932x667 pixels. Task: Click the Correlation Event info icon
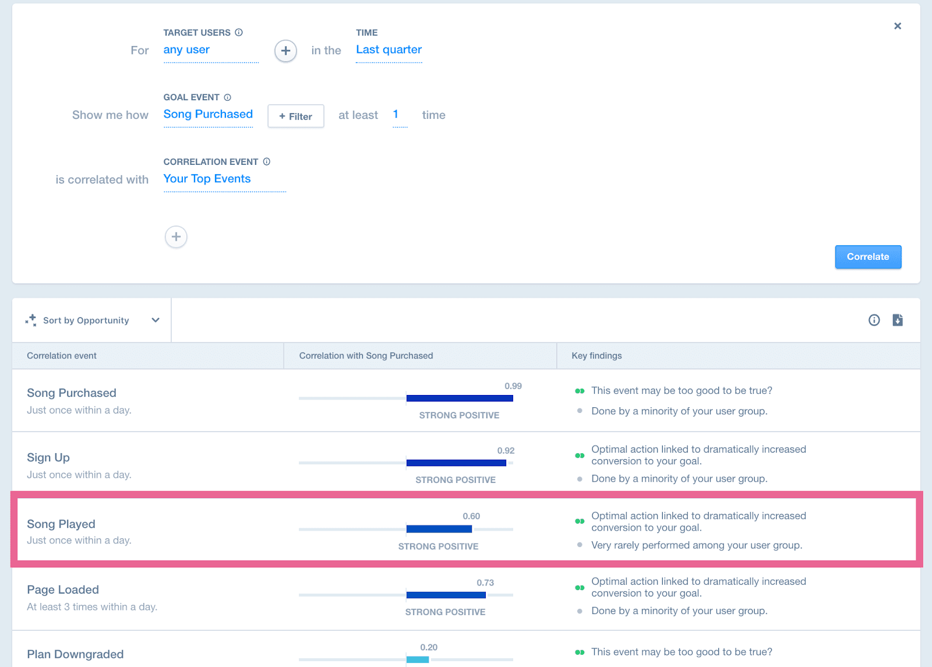coord(267,162)
